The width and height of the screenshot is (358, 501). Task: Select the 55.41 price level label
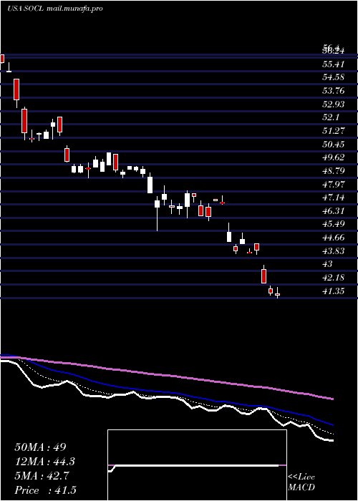pyautogui.click(x=333, y=64)
